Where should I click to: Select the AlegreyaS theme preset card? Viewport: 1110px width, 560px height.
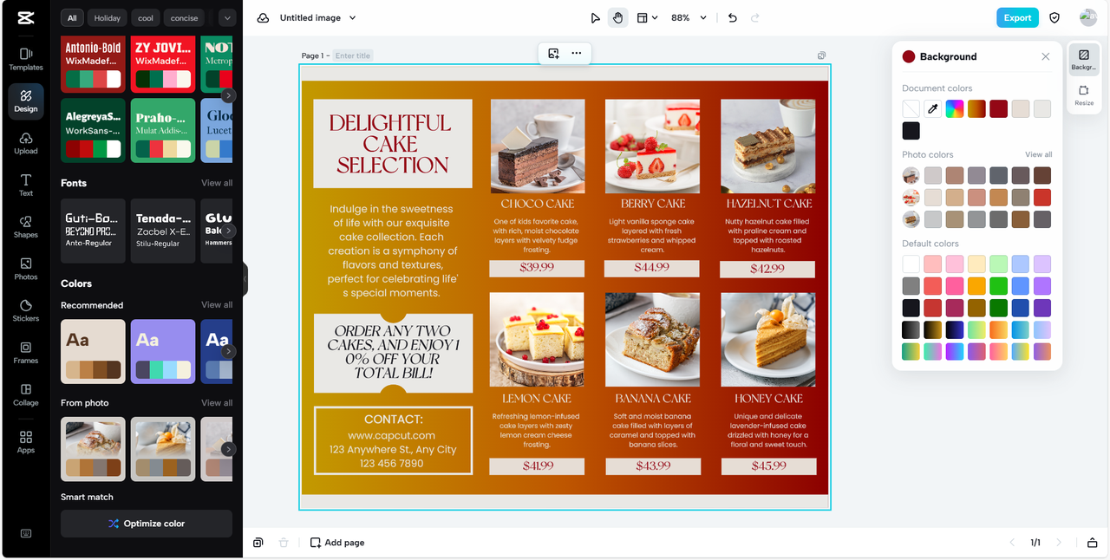pos(93,130)
